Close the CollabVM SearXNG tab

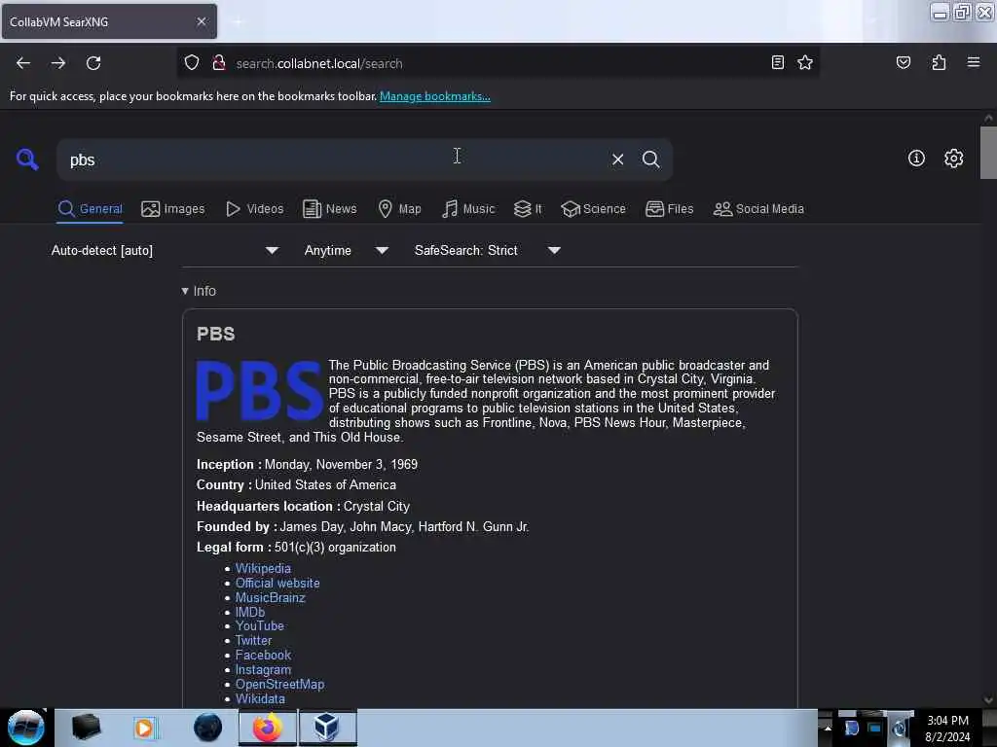point(202,21)
